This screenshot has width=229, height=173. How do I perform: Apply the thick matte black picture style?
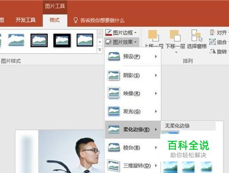pos(62,40)
